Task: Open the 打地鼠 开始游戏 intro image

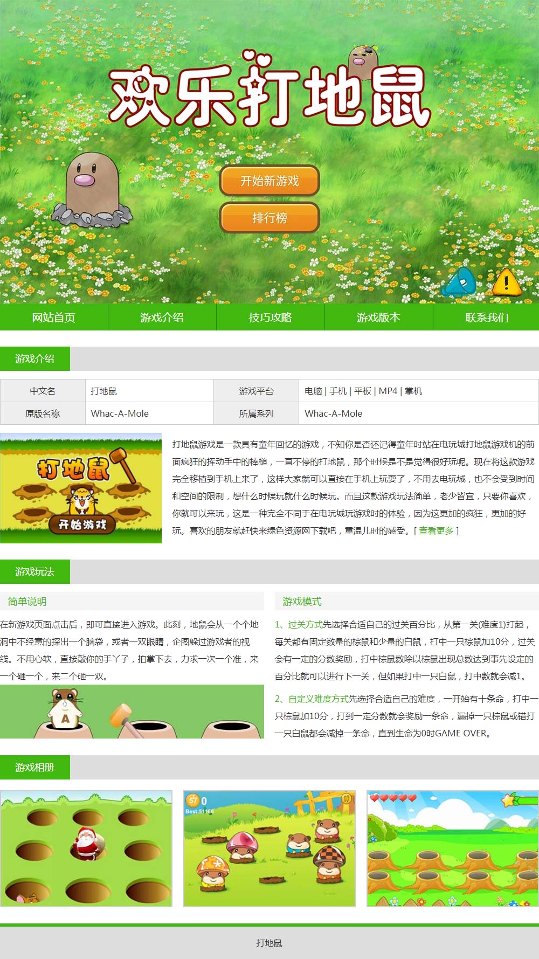Action: (x=81, y=488)
